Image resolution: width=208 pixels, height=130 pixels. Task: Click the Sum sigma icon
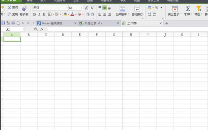[x=188, y=9]
